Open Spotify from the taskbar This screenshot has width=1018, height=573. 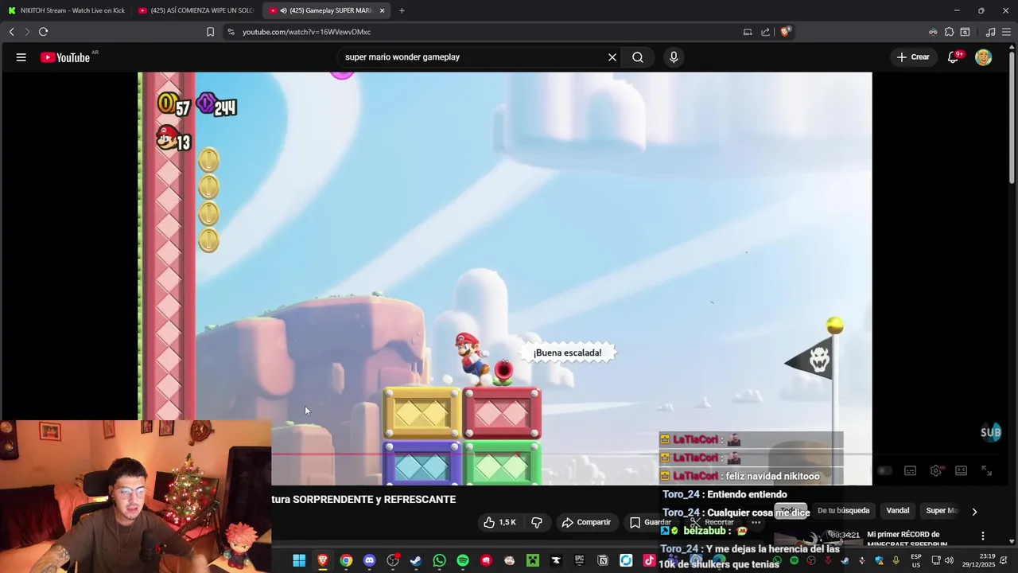pyautogui.click(x=463, y=561)
